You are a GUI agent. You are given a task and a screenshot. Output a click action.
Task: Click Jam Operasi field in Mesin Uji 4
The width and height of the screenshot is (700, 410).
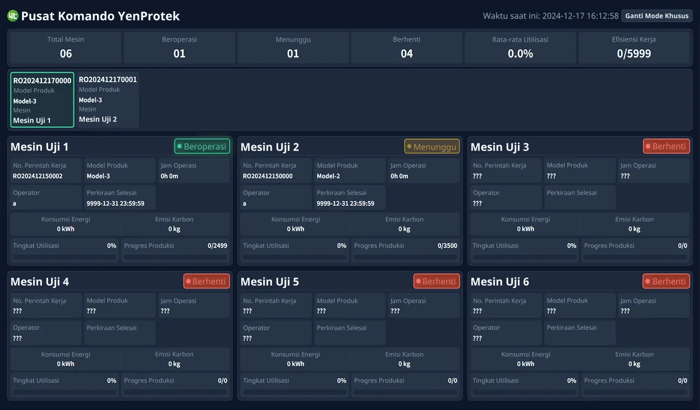pyautogui.click(x=194, y=306)
